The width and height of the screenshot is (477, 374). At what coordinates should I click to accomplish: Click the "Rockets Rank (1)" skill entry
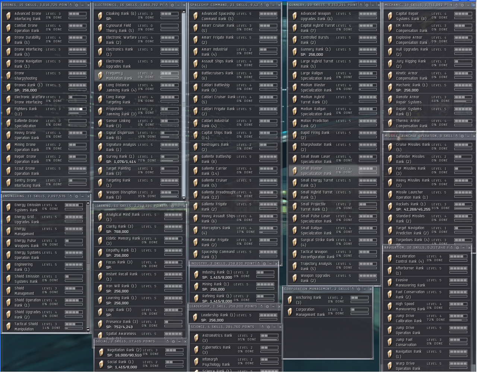430,207
